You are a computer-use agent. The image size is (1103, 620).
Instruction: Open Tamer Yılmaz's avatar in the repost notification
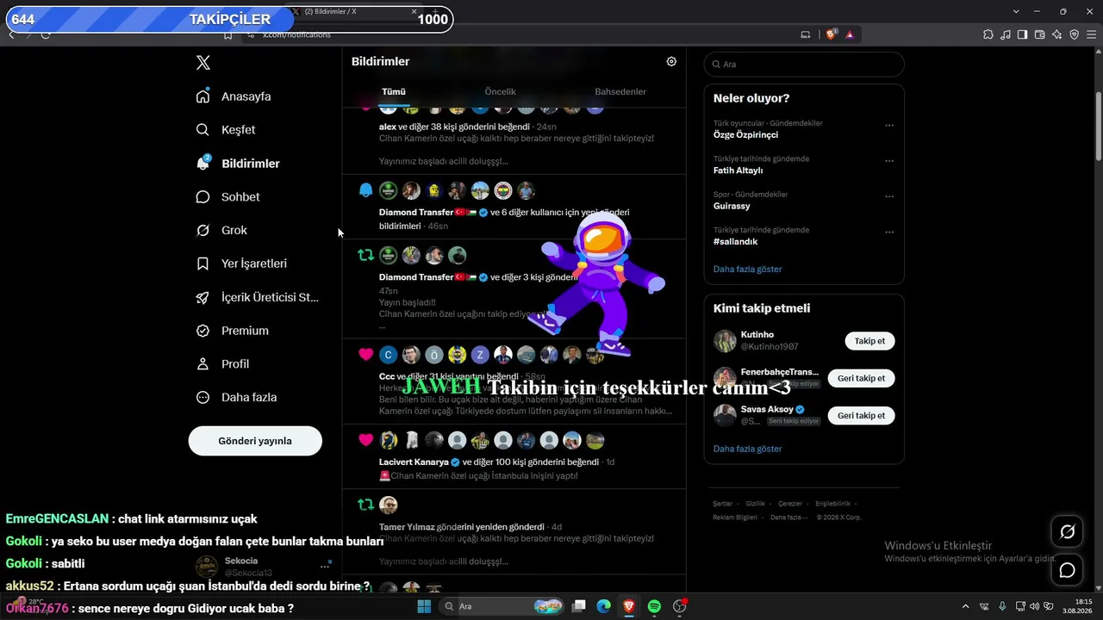(x=389, y=505)
